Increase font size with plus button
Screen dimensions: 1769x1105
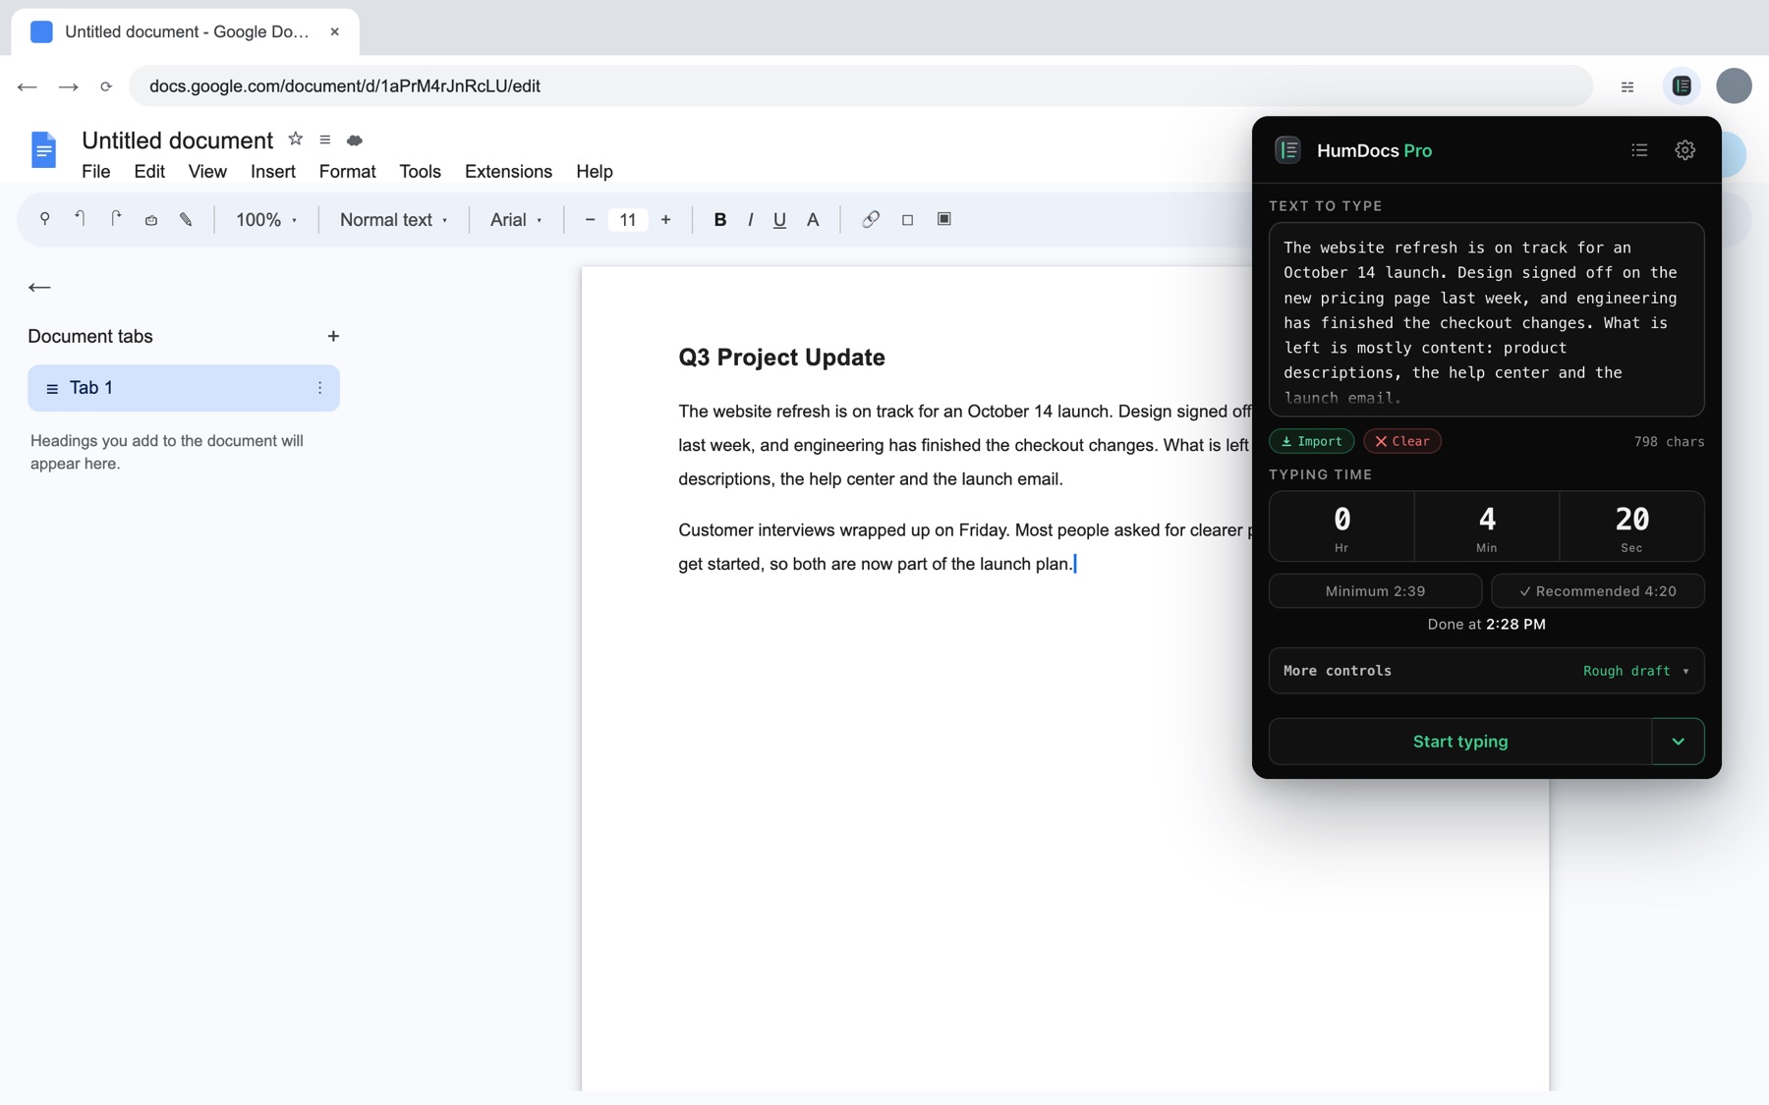click(665, 219)
